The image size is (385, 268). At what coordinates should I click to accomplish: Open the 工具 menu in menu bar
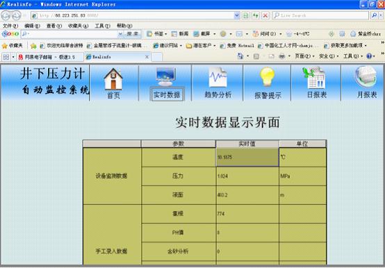coord(102,26)
